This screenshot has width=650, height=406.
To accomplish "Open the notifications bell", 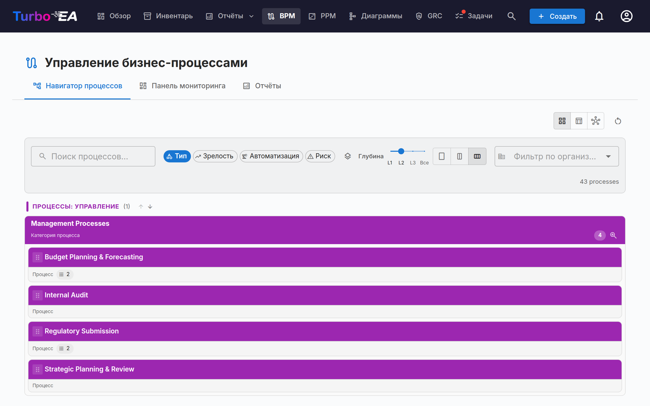I will pyautogui.click(x=599, y=16).
